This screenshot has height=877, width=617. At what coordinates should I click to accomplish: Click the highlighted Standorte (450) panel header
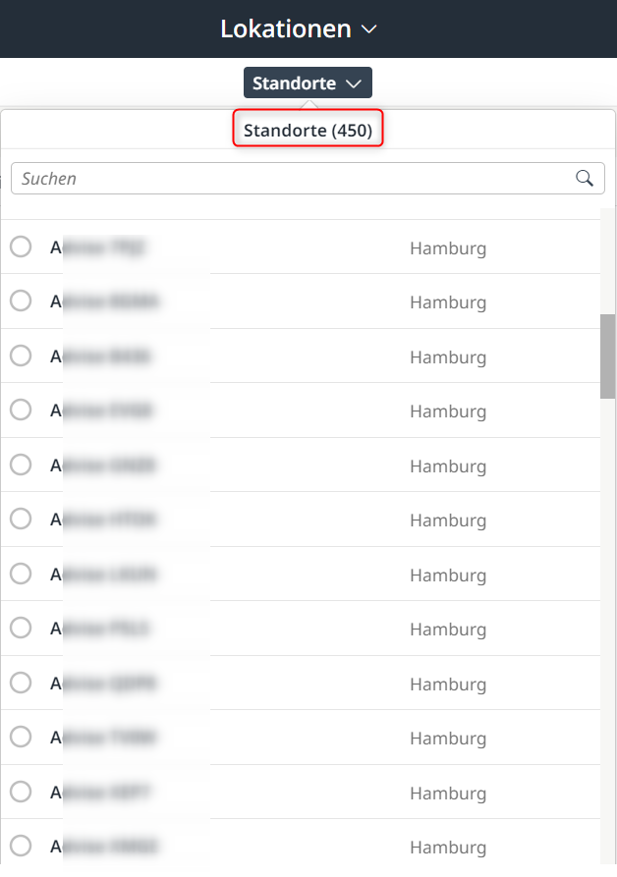[308, 130]
